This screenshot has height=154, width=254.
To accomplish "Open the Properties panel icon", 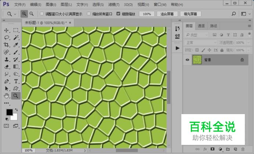I will pyautogui.click(x=177, y=36).
